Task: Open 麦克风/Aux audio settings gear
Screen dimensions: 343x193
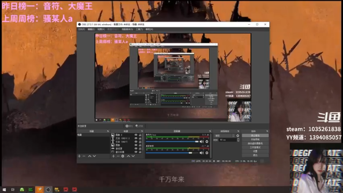Action: (x=207, y=142)
